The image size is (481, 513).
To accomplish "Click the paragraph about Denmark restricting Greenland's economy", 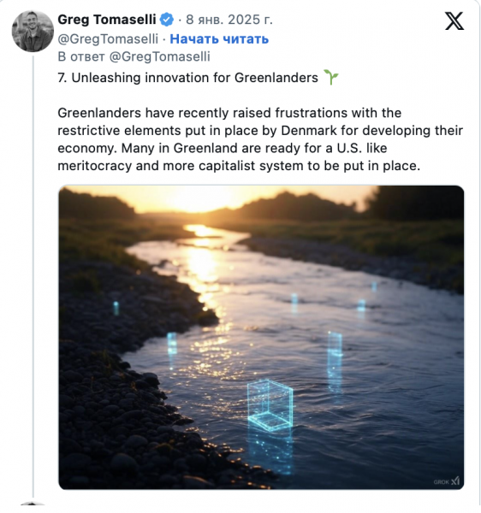I will point(260,139).
